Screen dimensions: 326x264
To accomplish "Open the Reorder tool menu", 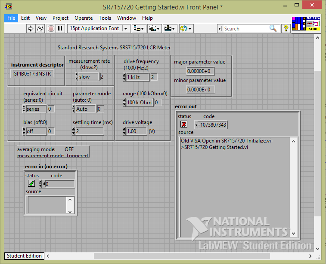I will click(x=186, y=28).
